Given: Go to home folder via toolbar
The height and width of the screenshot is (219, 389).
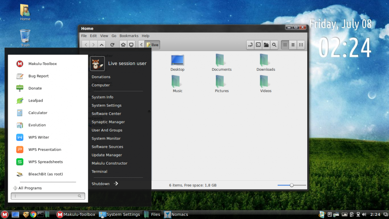Looking at the screenshot, I should [123, 45].
